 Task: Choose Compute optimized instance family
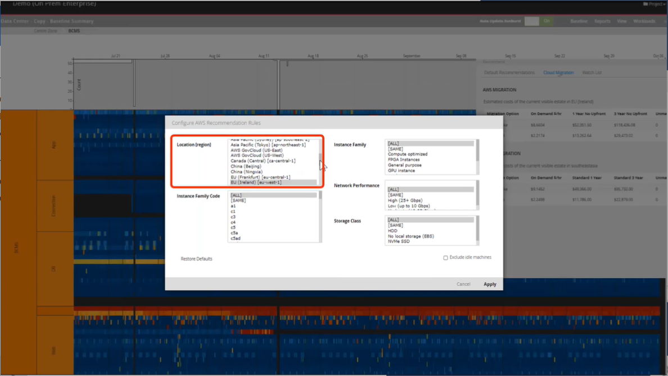pyautogui.click(x=408, y=154)
